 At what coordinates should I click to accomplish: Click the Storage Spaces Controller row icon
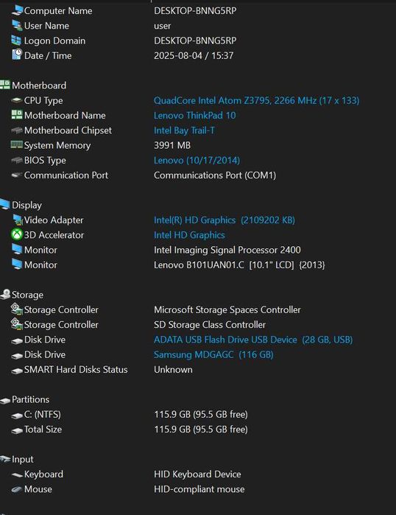coord(17,309)
